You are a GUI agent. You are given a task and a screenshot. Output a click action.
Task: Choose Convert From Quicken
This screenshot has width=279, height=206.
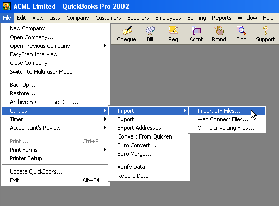point(149,136)
